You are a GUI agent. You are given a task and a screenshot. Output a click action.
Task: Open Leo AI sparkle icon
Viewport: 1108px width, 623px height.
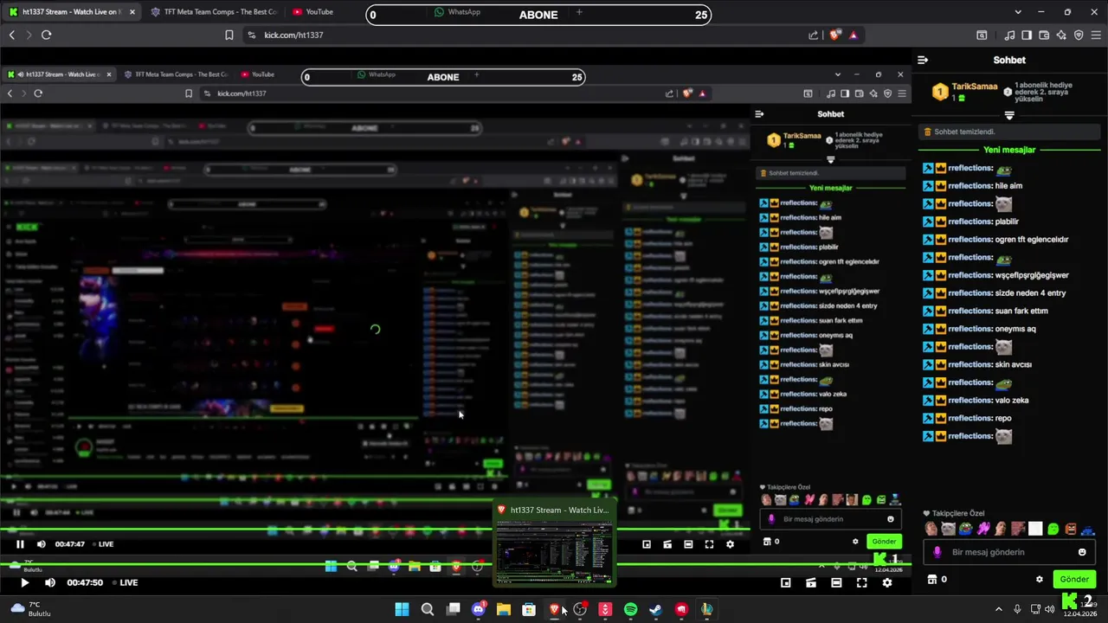[x=1061, y=35]
